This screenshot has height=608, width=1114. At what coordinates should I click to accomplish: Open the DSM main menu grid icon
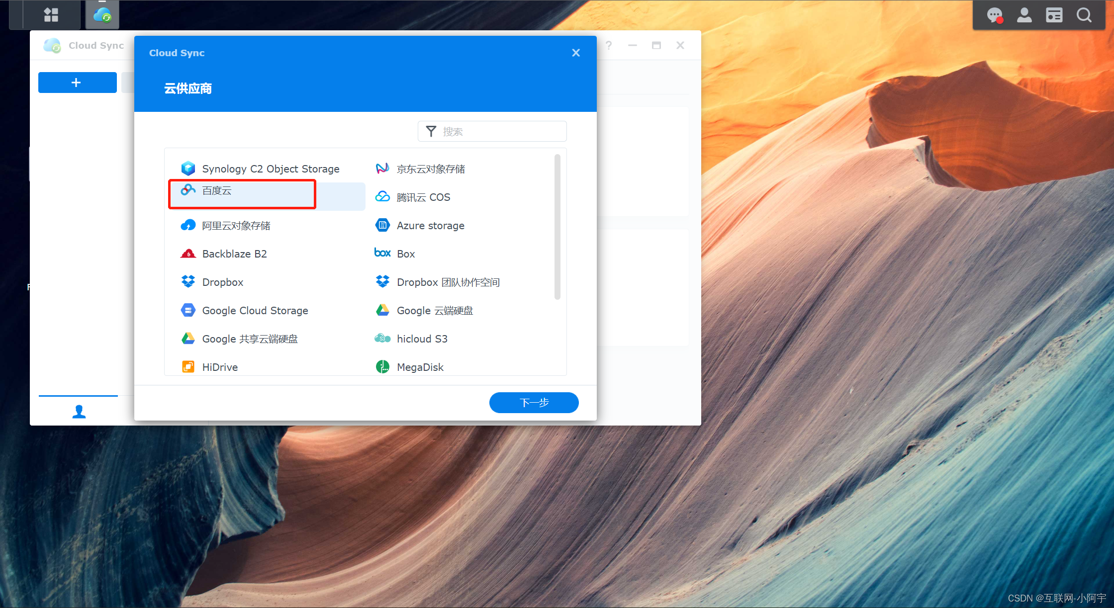51,15
